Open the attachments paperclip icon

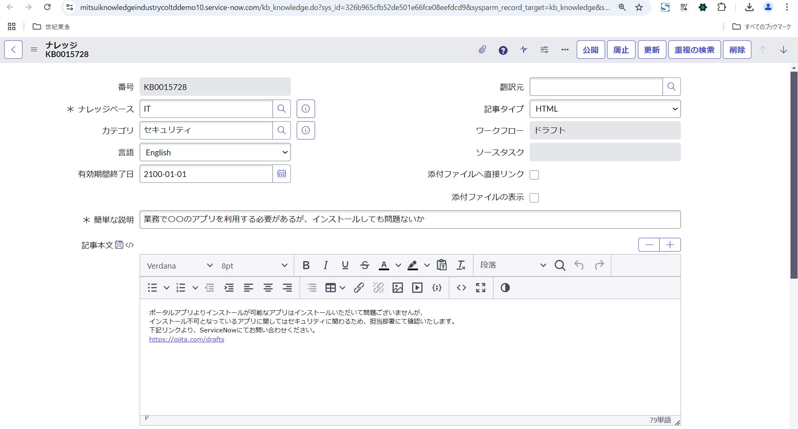point(482,50)
